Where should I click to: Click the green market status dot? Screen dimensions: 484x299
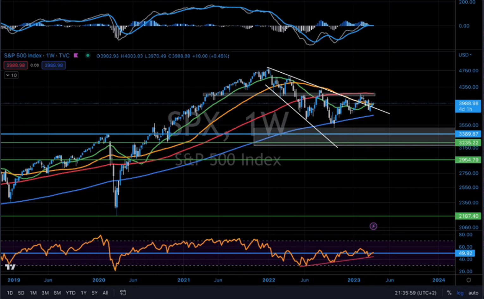click(88, 56)
